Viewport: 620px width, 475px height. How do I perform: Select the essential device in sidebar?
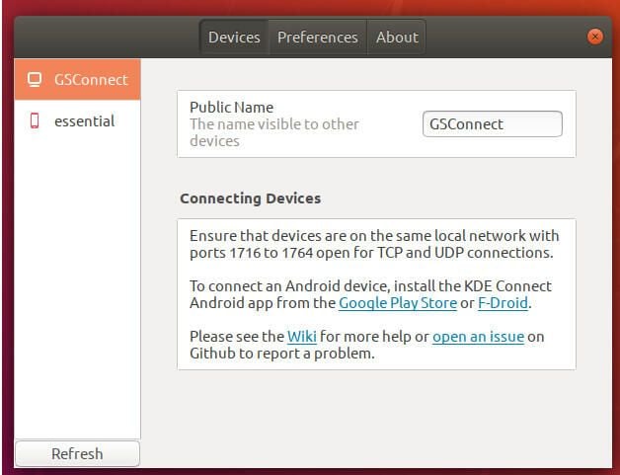coord(77,120)
